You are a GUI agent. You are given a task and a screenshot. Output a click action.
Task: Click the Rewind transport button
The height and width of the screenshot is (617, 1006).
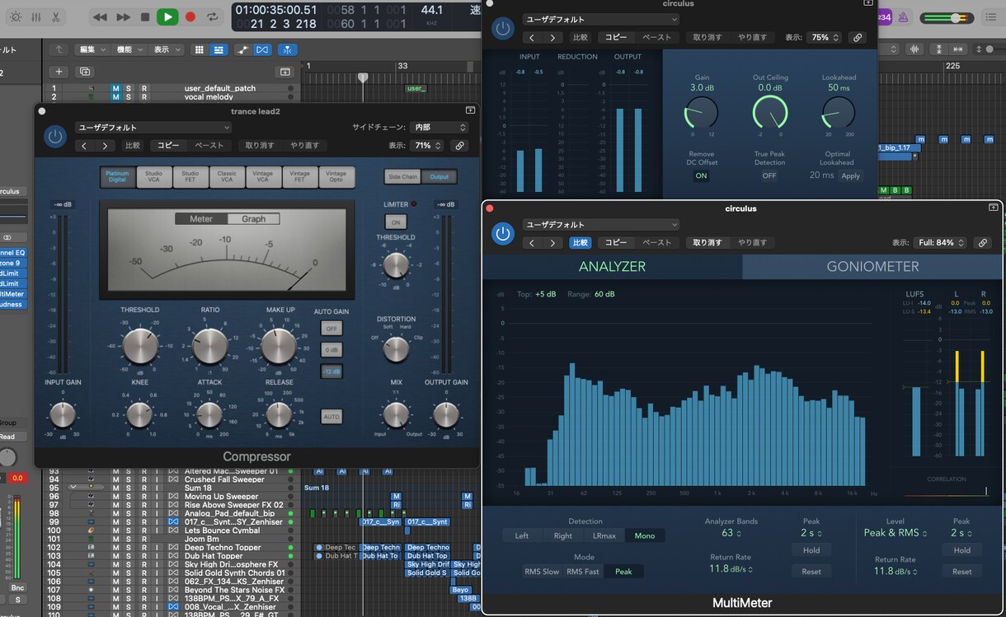[x=100, y=16]
